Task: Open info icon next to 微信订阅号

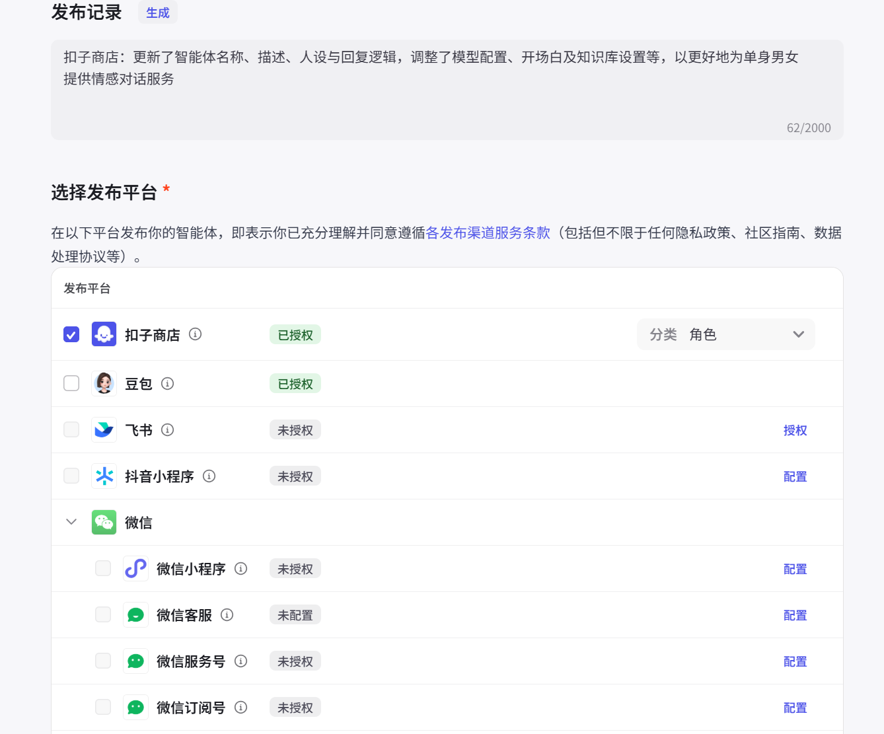Action: coord(240,707)
